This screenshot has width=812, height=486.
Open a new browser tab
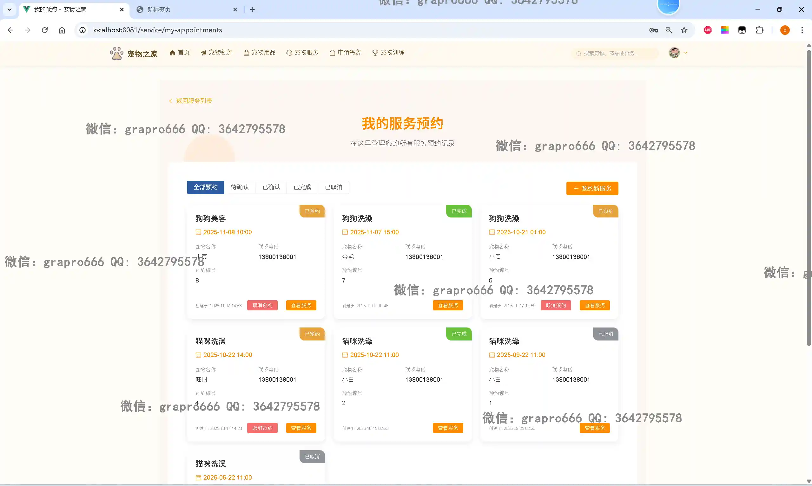pyautogui.click(x=252, y=10)
